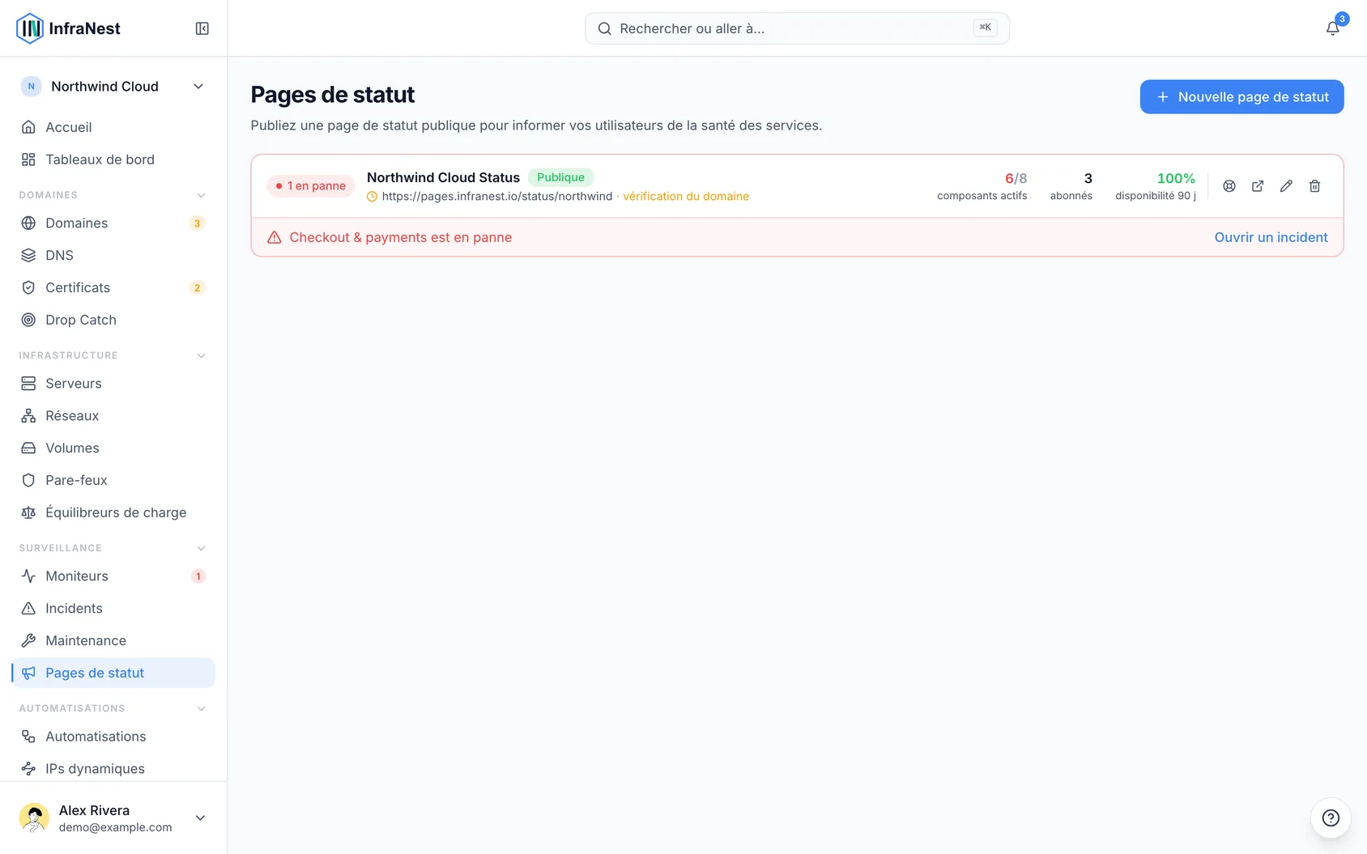Open Domaines section
1367x854 pixels.
pos(113,223)
